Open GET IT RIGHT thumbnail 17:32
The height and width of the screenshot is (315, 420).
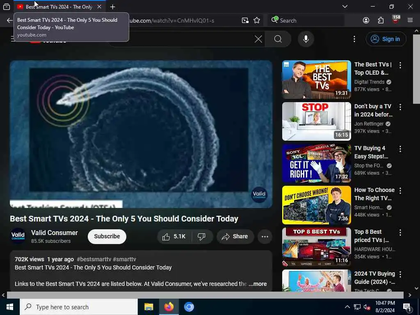[316, 163]
